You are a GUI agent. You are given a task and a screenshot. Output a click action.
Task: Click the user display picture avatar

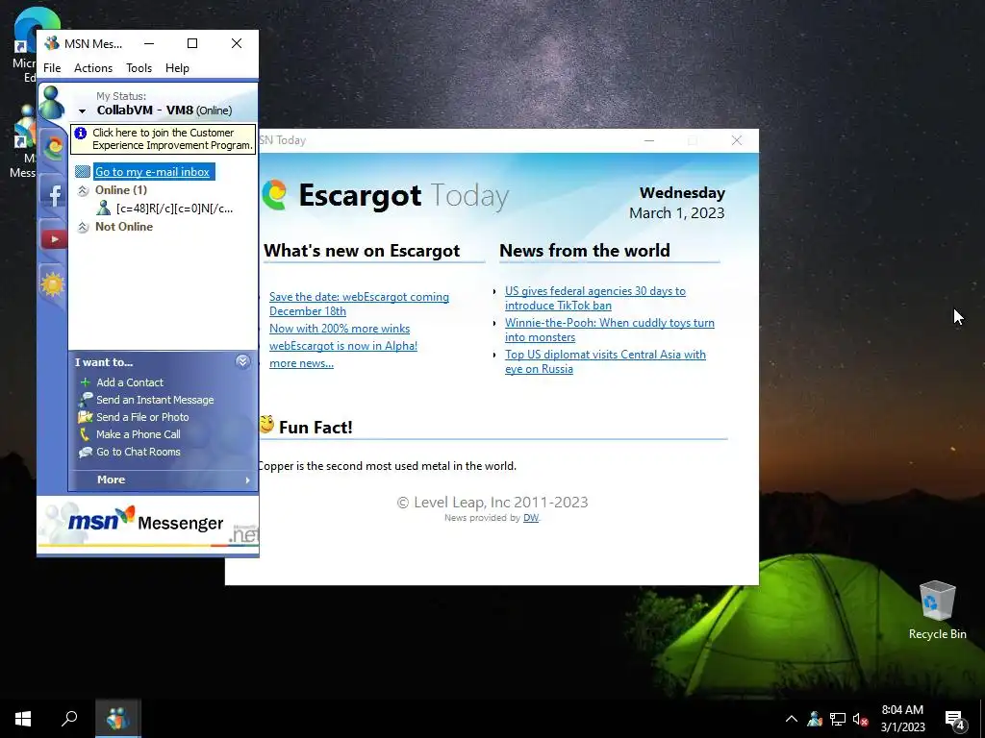click(x=52, y=103)
